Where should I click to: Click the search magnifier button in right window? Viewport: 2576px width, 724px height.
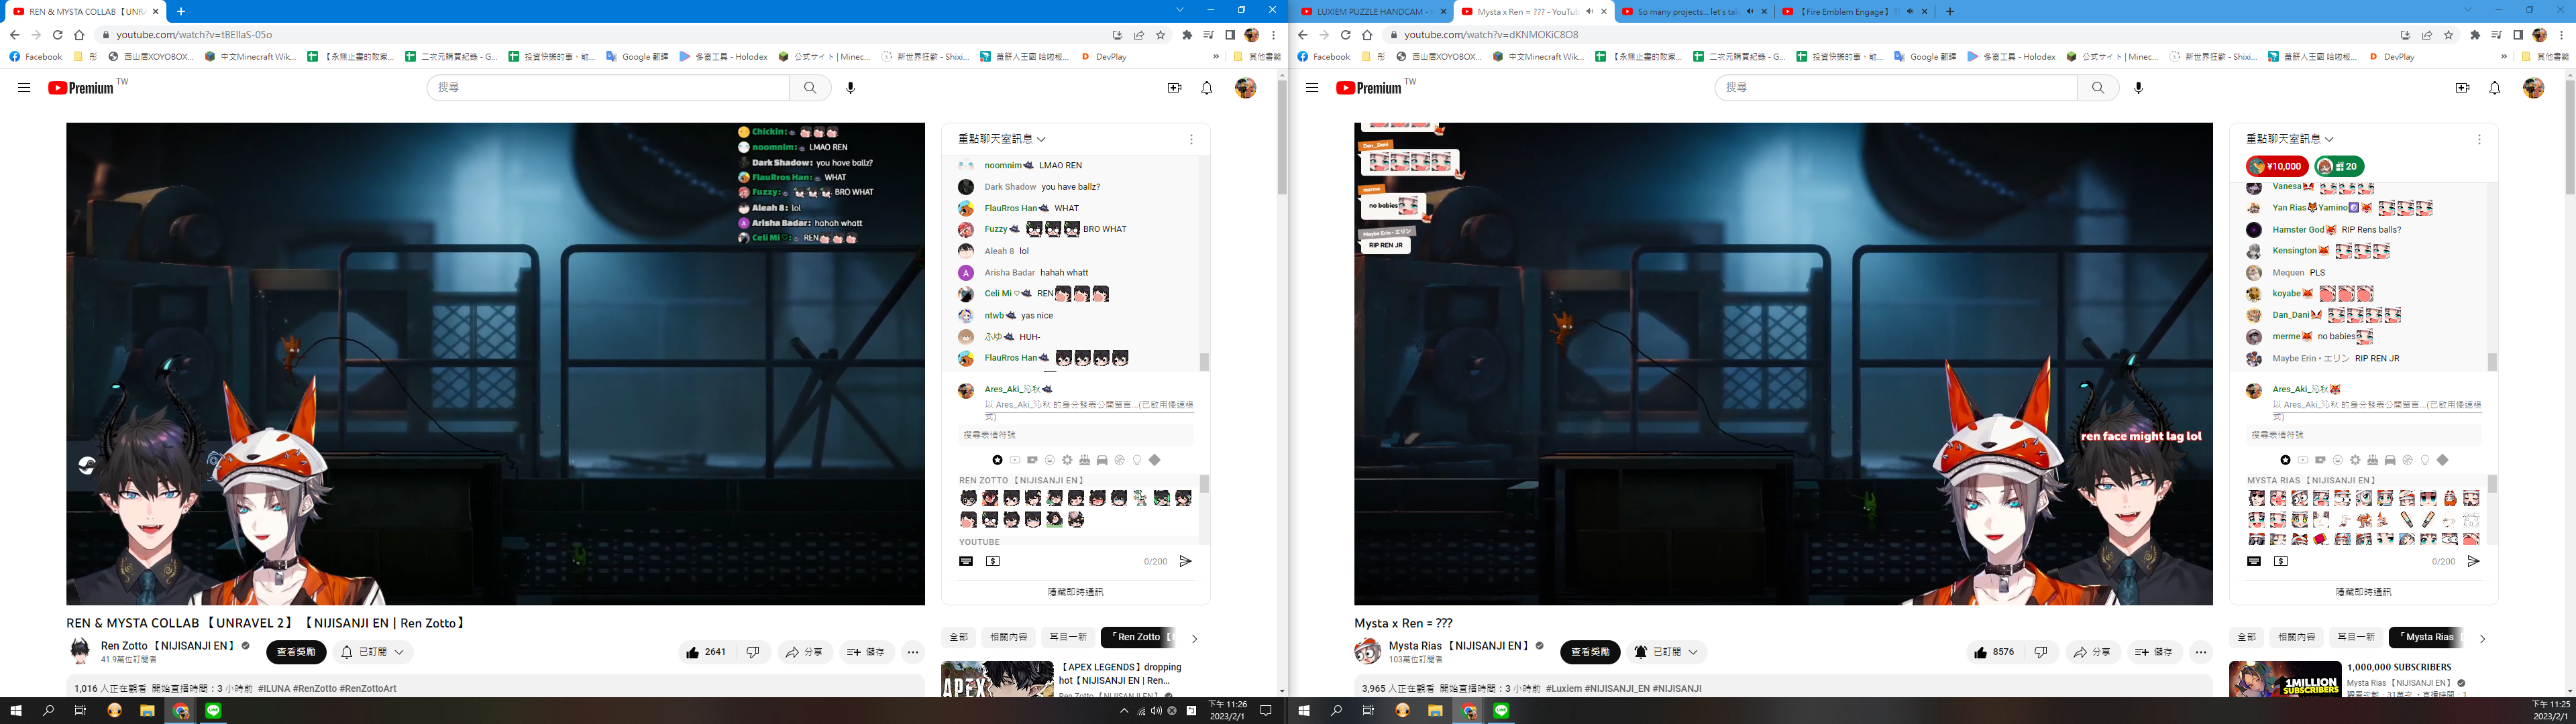coord(2098,88)
